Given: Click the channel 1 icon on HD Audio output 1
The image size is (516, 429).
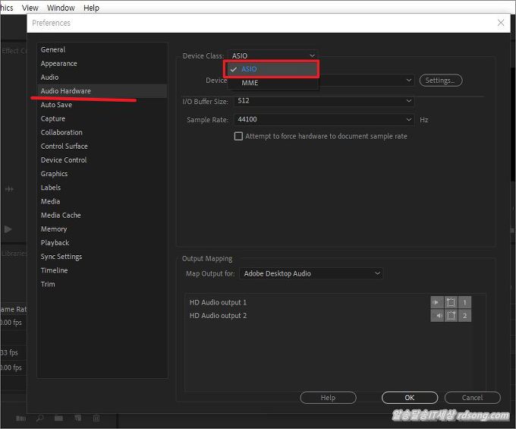Looking at the screenshot, I should click(x=464, y=302).
